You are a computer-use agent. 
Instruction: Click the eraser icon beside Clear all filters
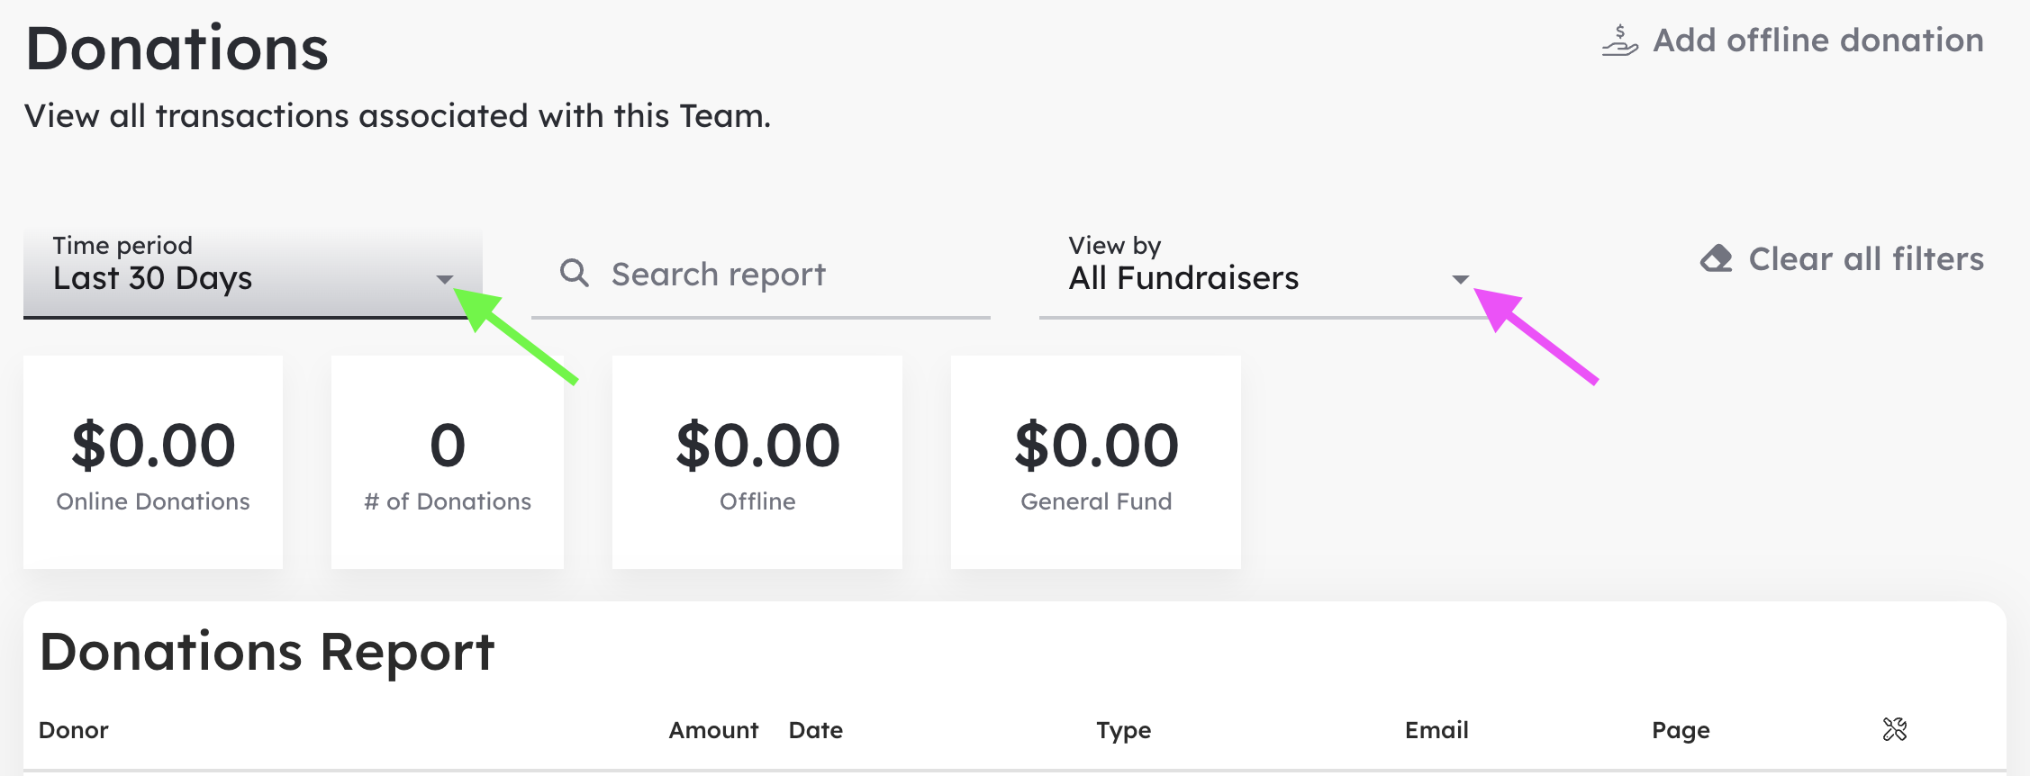point(1716,258)
